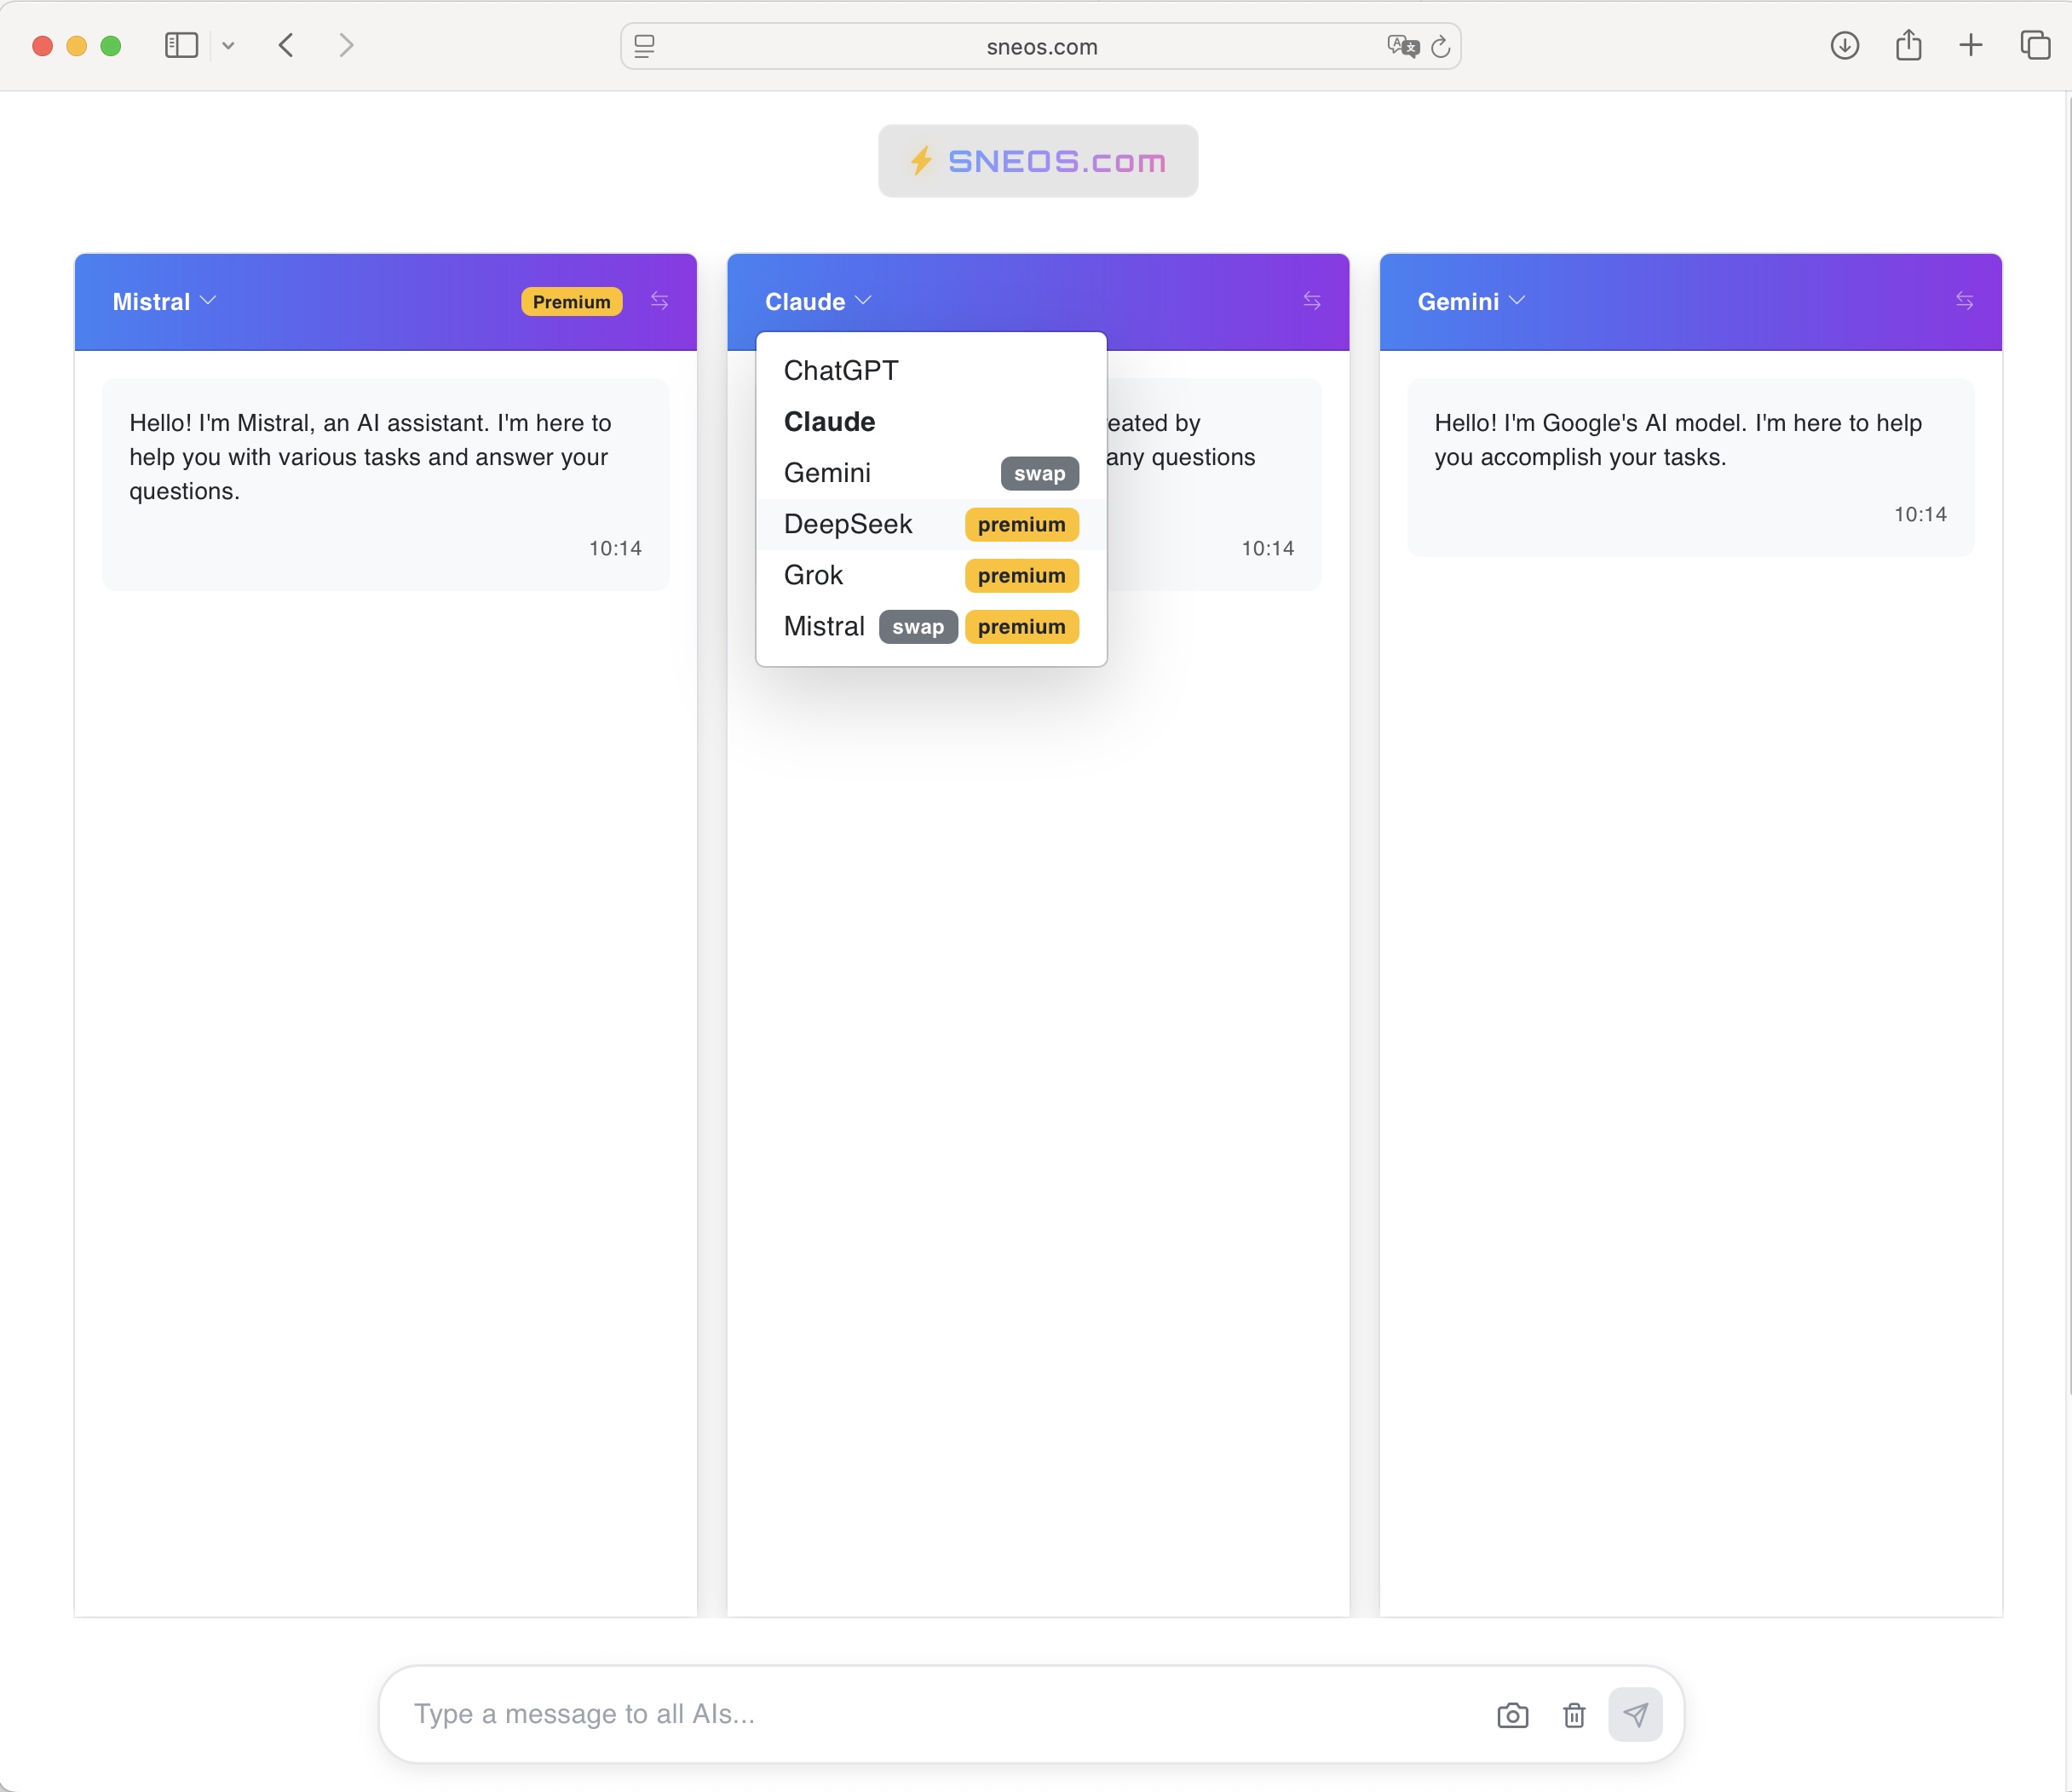Click the swap arrows icon in Gemini panel
The image size is (2072, 1792).
[x=1964, y=301]
